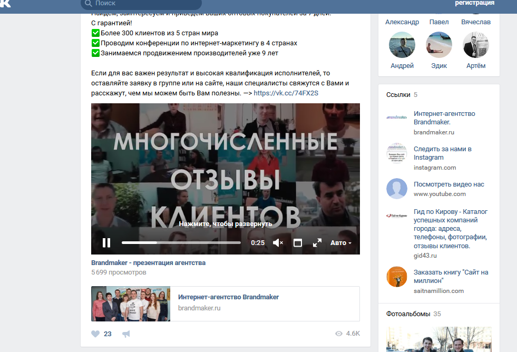Click the search magnifier icon

(88, 3)
